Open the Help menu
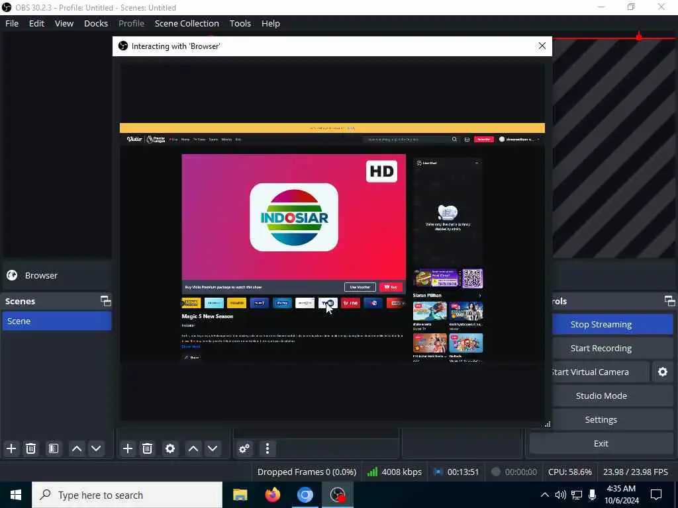This screenshot has height=508, width=678. (x=271, y=23)
